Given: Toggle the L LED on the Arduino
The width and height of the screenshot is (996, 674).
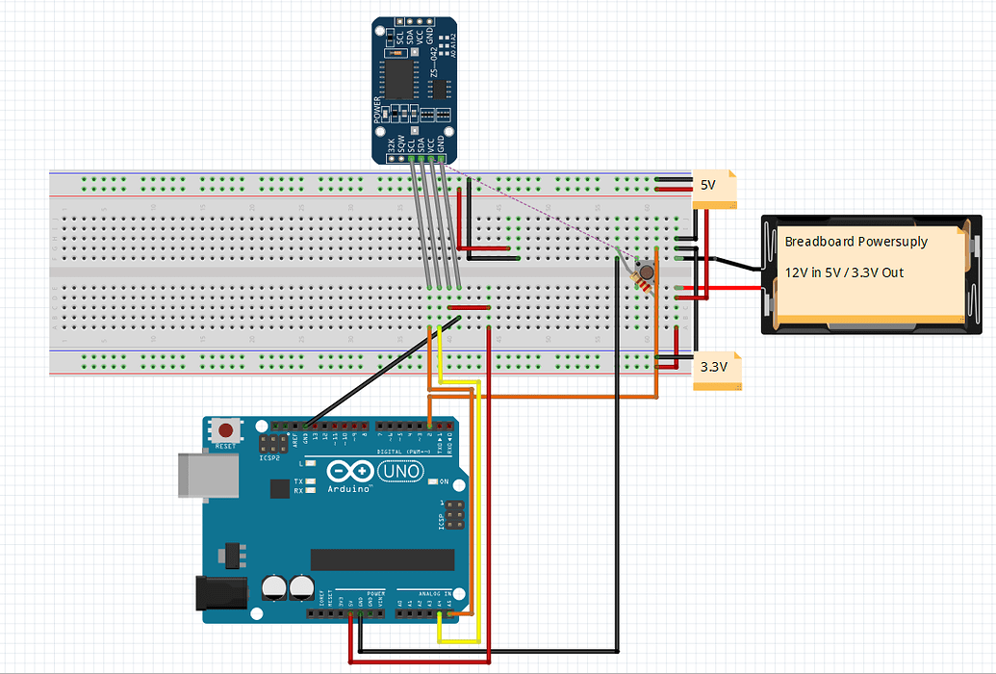Looking at the screenshot, I should (311, 462).
